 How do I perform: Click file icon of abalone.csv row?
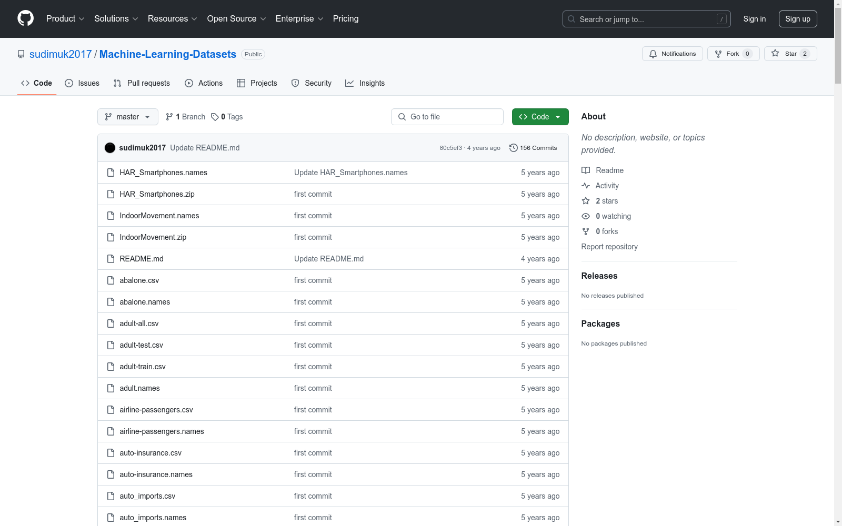point(111,280)
